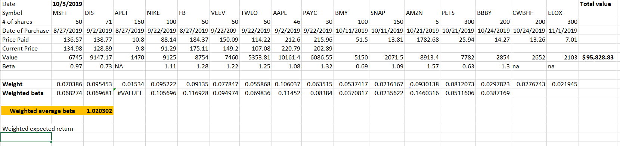Image resolution: width=620 pixels, height=146 pixels.
Task: Select the Beta row label
Action: (x=26, y=66)
